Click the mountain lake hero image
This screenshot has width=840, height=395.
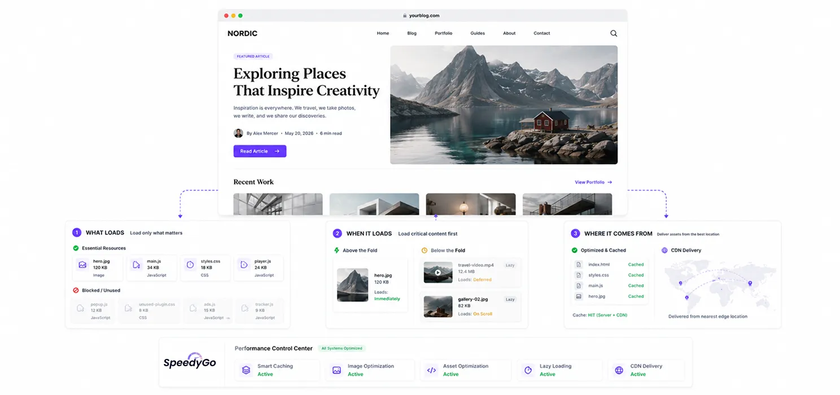tap(504, 105)
